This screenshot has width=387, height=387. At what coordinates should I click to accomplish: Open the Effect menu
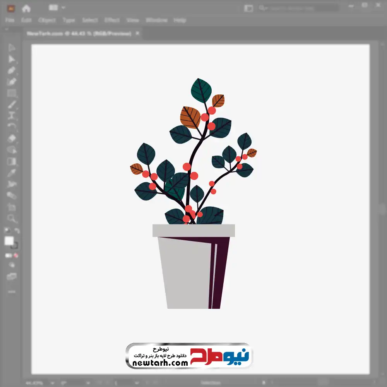[112, 20]
